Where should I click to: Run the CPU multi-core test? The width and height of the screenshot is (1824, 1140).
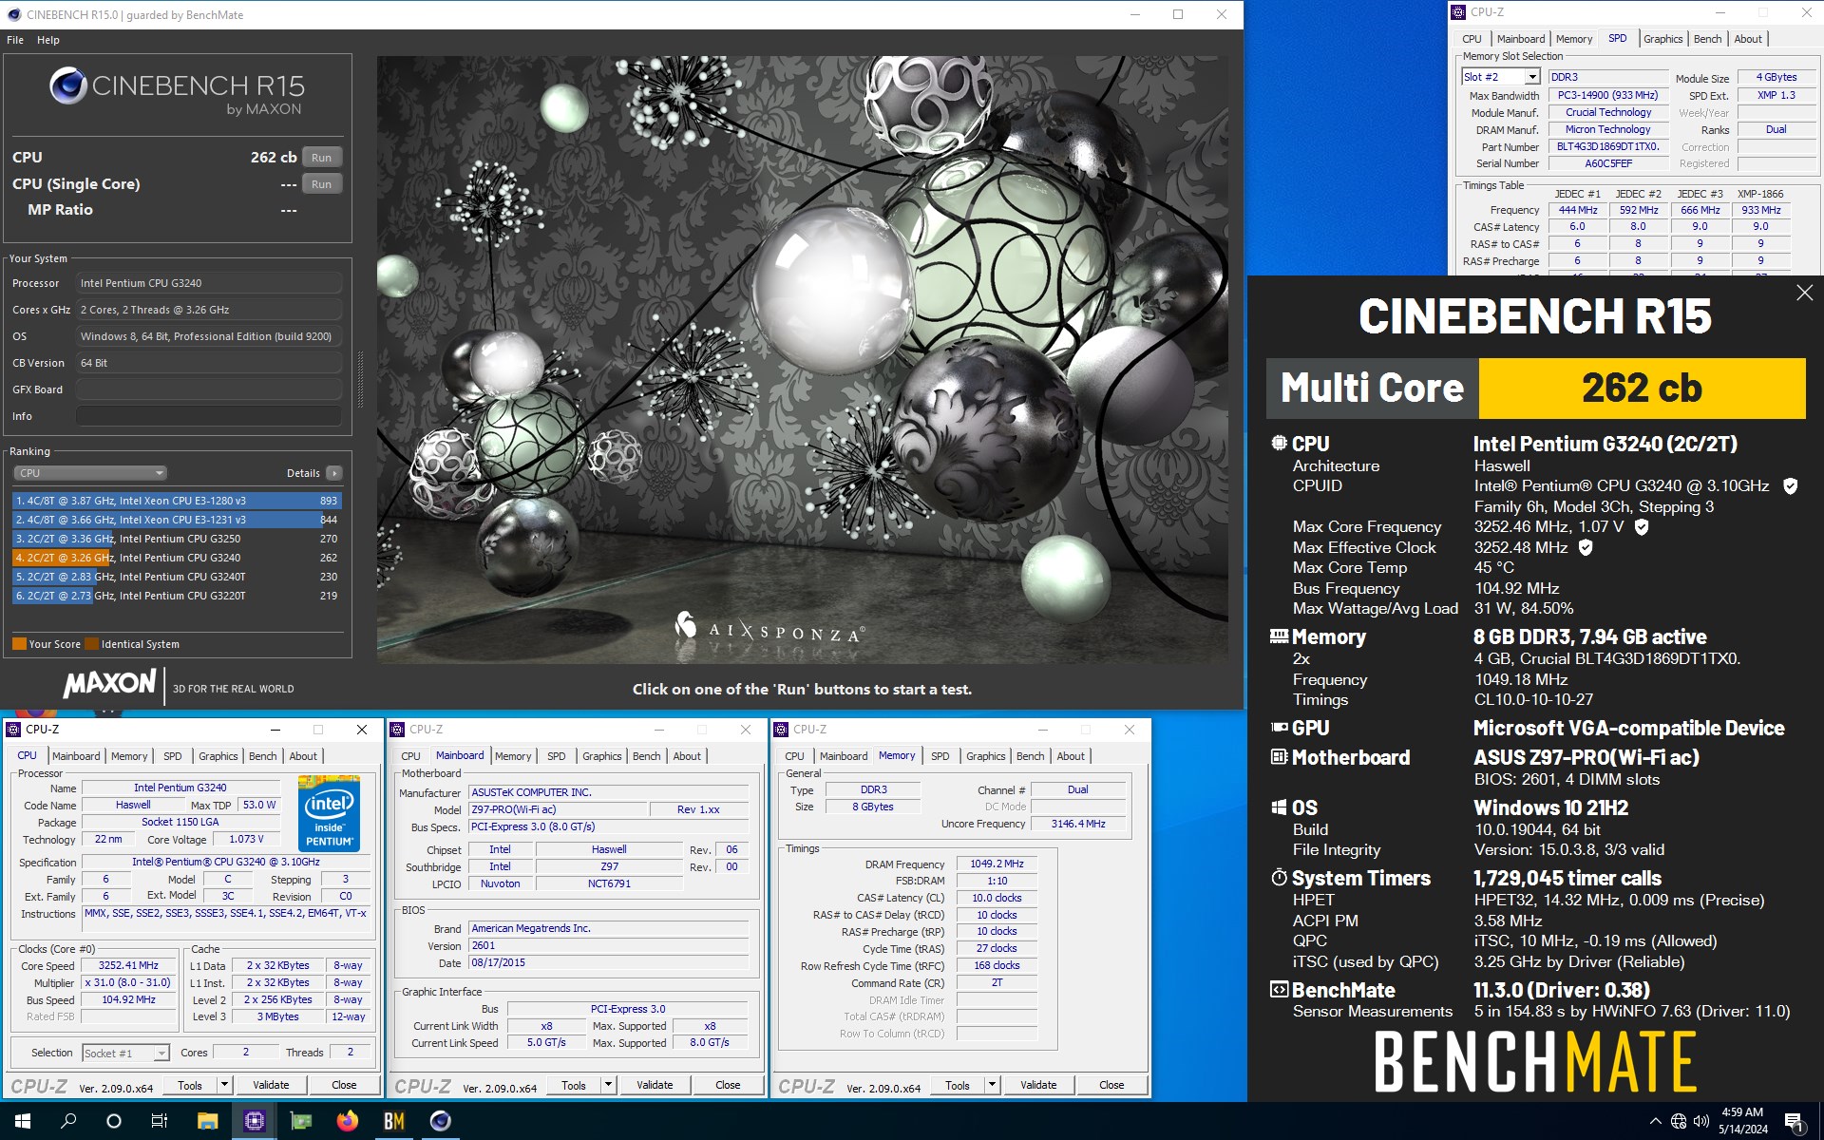coord(322,158)
